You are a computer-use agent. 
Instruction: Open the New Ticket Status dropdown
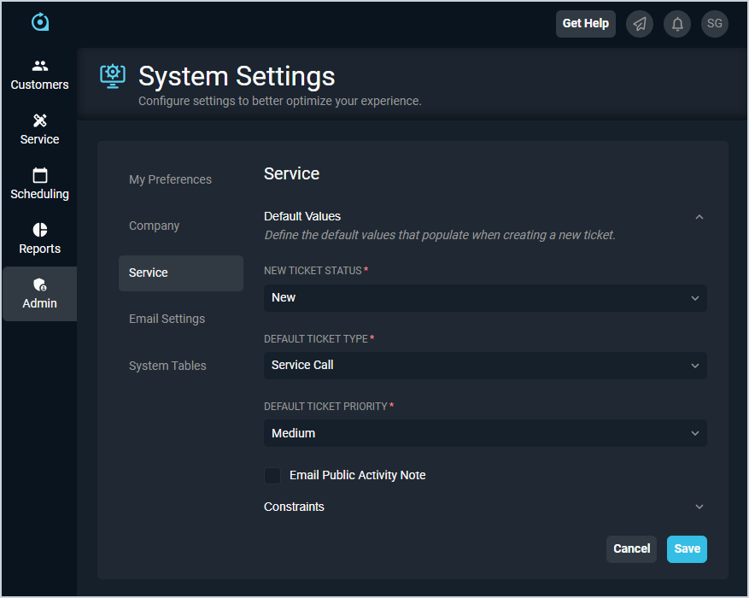tap(485, 298)
